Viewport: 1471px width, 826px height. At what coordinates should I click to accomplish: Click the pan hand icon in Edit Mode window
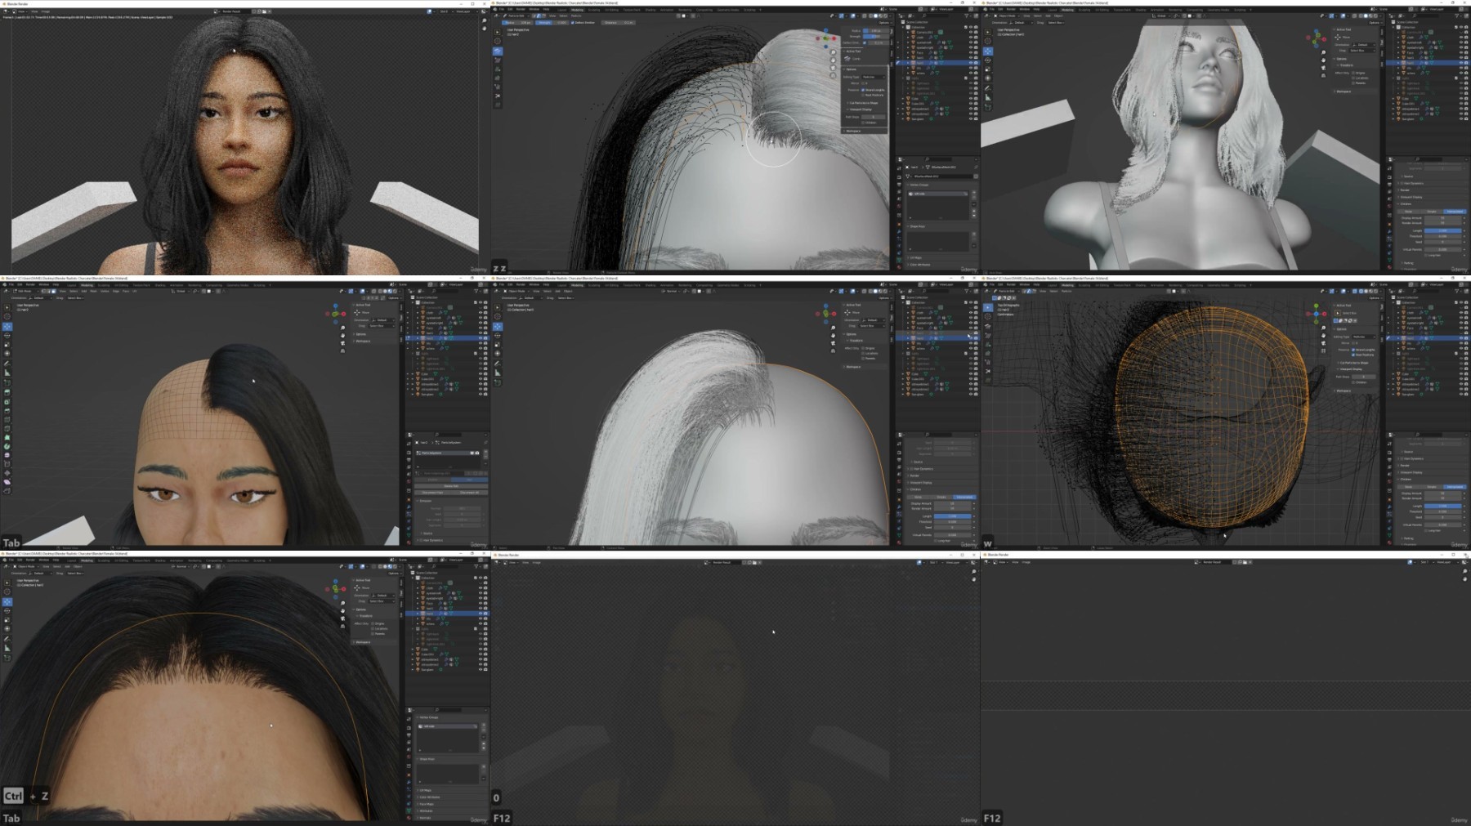click(x=342, y=335)
